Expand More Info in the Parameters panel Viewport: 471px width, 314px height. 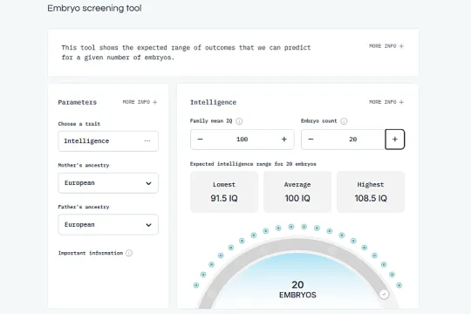click(140, 102)
